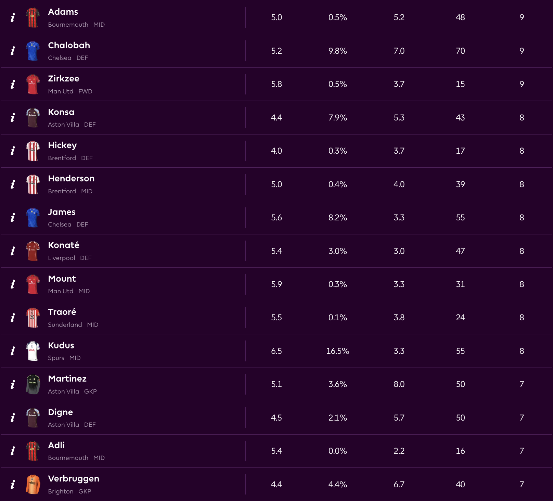
Task: View Martinez info via the i icon
Action: [13, 384]
